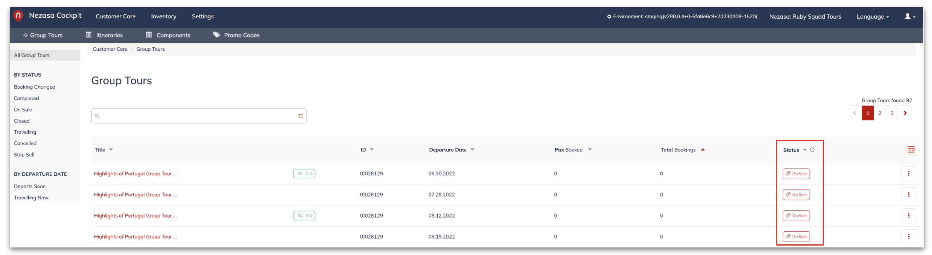Open actions menu for 08.19.2022 tour
The width and height of the screenshot is (932, 255).
[908, 237]
